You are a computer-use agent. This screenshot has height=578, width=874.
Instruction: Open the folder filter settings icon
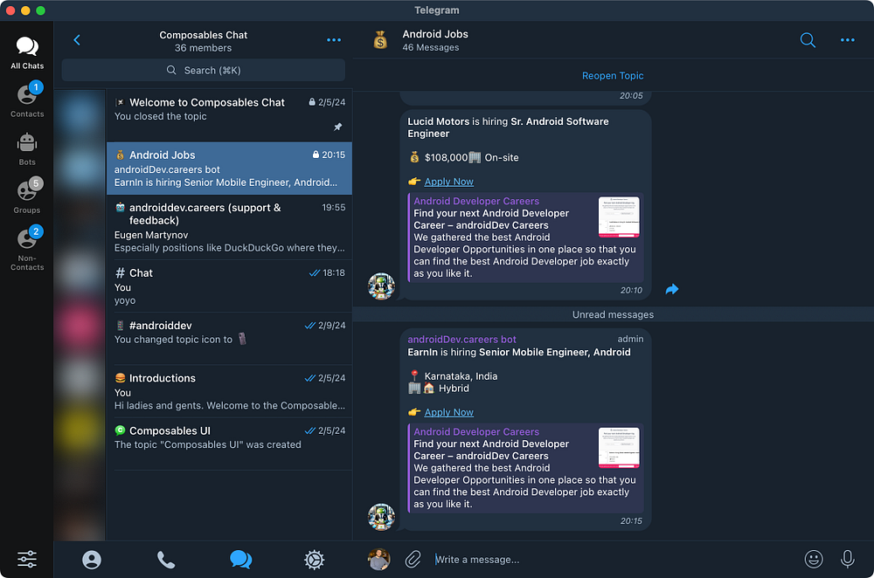tap(27, 559)
